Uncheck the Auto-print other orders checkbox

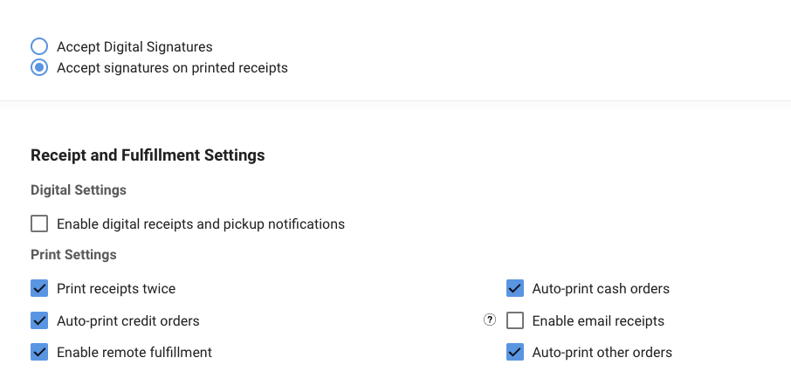(x=515, y=352)
